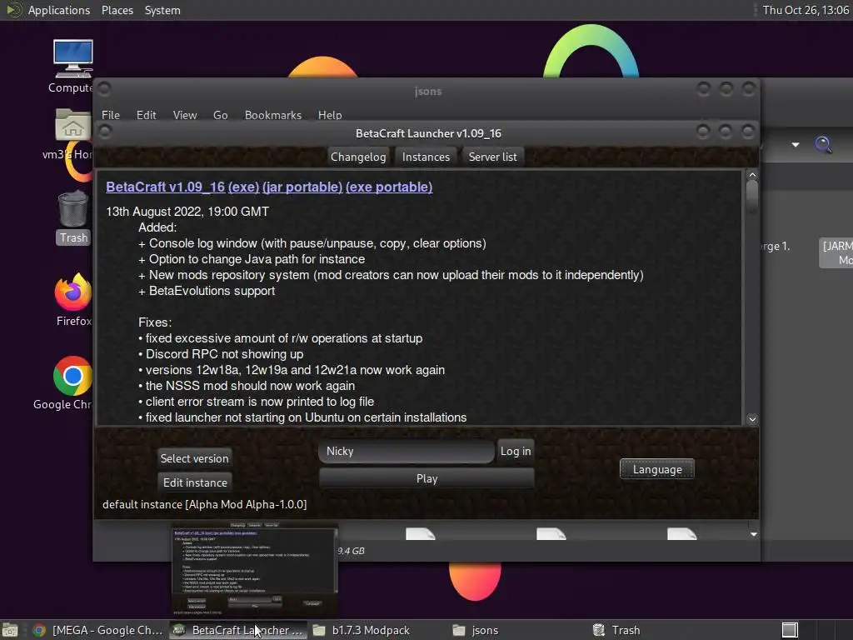853x640 pixels.
Task: Switch to MEGA Google Chrome taskbar item
Action: pos(98,630)
